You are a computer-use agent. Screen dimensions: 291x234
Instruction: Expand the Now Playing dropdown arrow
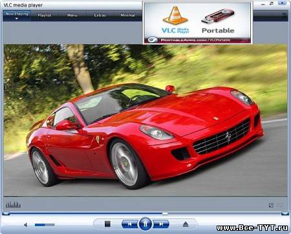pyautogui.click(x=17, y=19)
